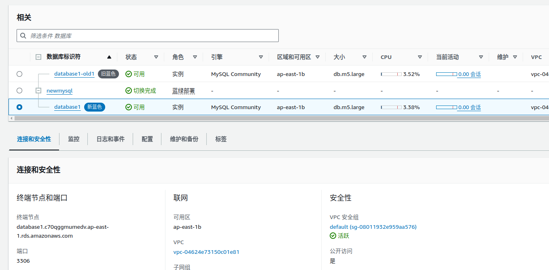Click the 蓝绿部署 role text
Screen dimensions: 549x270
pos(184,91)
